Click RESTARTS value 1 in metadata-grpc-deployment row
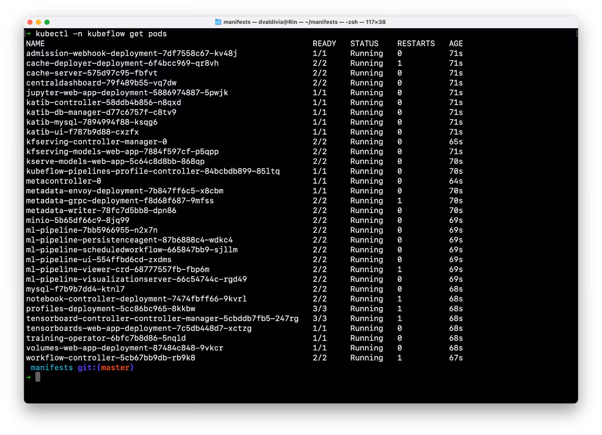602x435 pixels. pyautogui.click(x=400, y=200)
